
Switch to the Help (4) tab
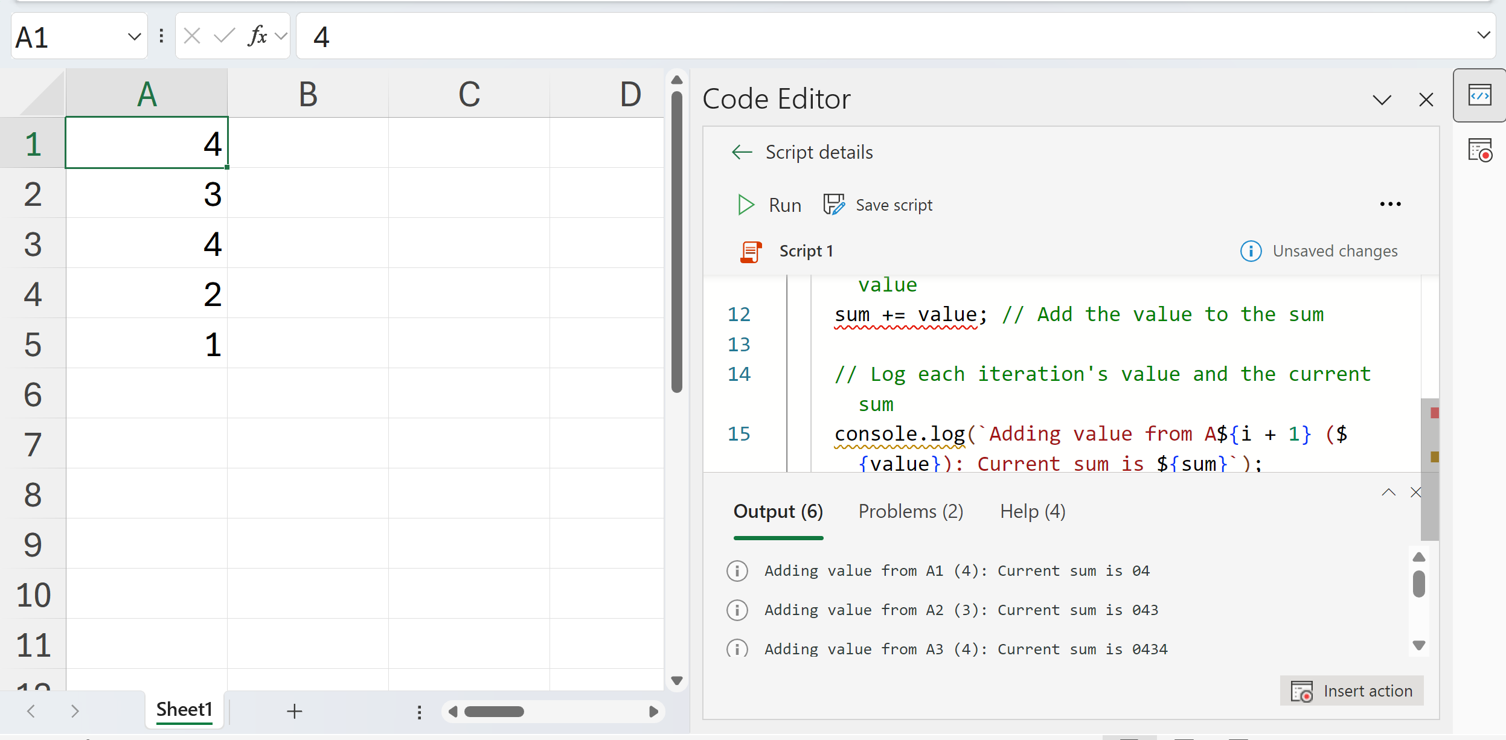point(1032,512)
